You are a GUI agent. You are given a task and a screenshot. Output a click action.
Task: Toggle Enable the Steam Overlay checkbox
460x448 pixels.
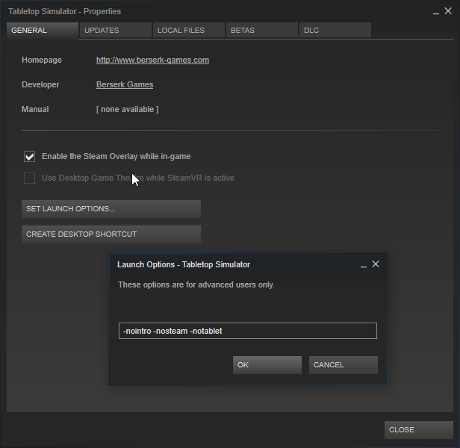(29, 156)
